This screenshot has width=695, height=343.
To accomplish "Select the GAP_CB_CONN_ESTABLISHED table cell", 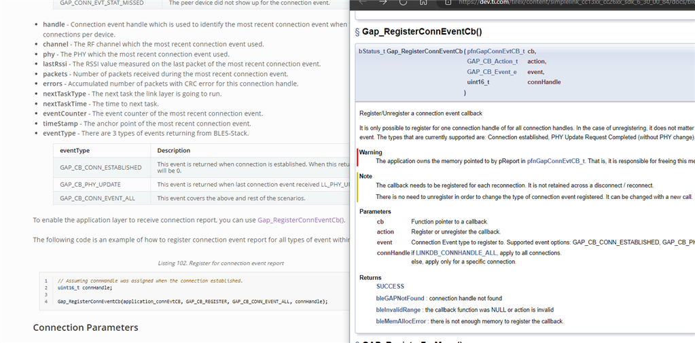I will tap(101, 168).
